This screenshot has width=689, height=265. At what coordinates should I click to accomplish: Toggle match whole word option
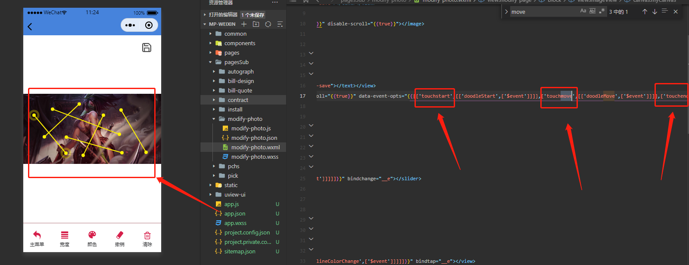(x=592, y=11)
